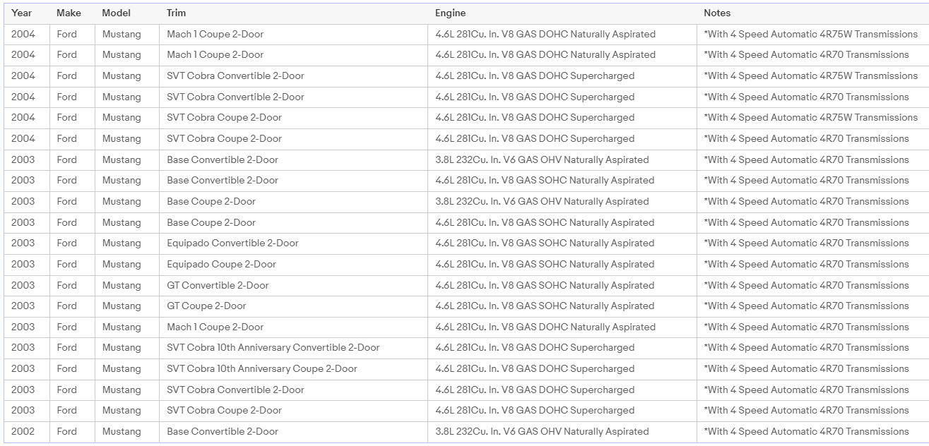Select SVT Cobra 10th Anniversary Coupe trim
The image size is (929, 446).
(x=261, y=368)
